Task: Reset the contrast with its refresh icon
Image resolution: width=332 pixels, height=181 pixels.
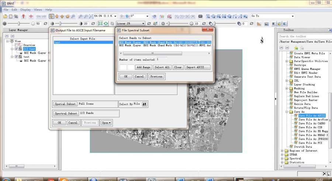Action: pos(93,24)
